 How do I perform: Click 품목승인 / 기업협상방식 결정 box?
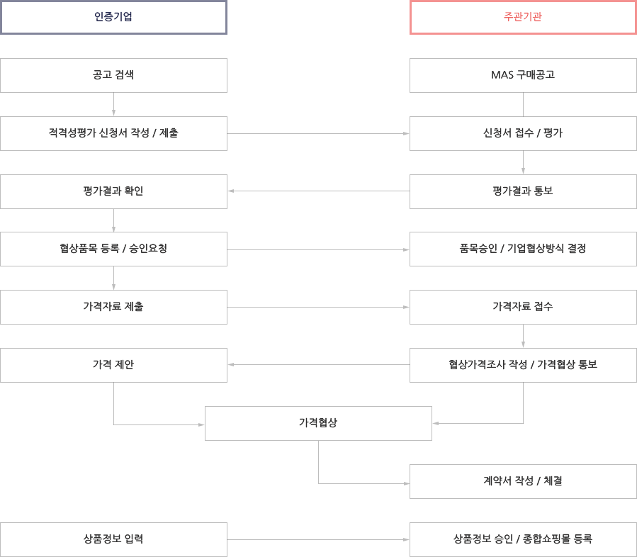point(523,249)
